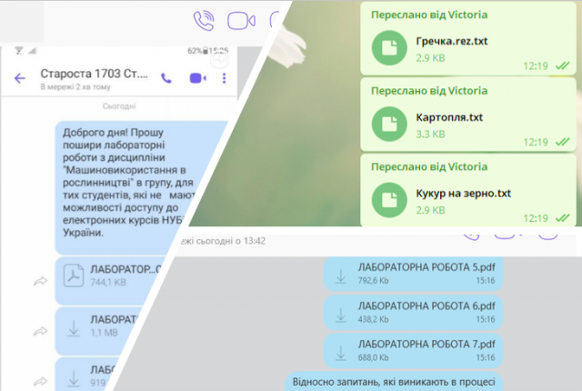The height and width of the screenshot is (391, 582).
Task: Open chat title Староста 1703 Ст...
Action: point(94,74)
